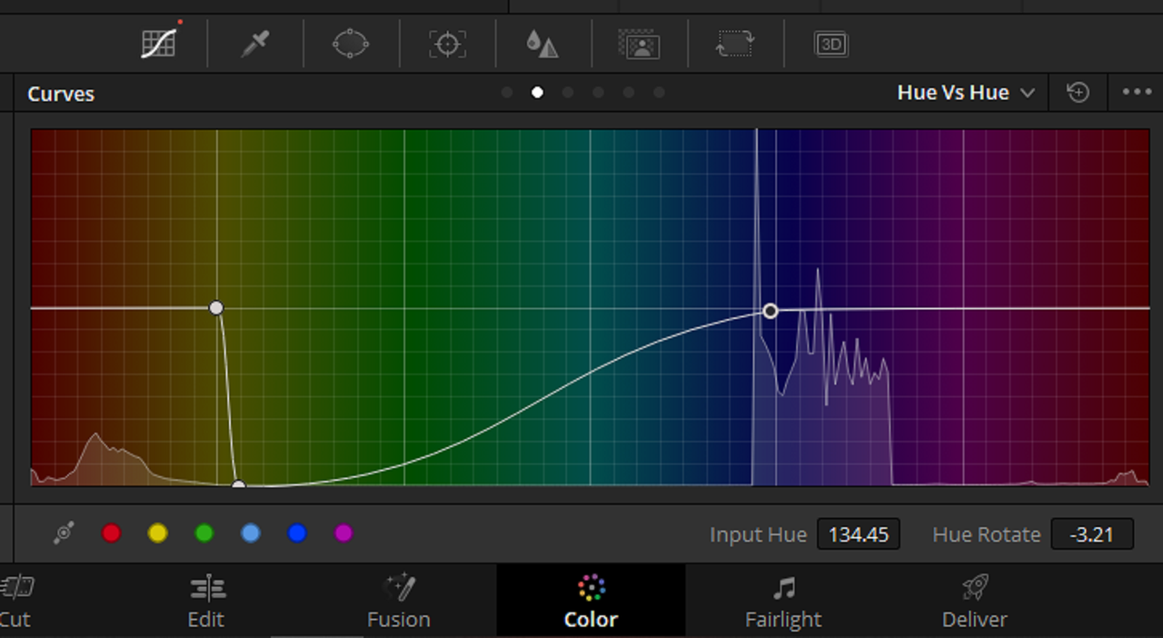Screen dimensions: 1163x638
Task: Click the Curves panel title
Action: tap(61, 94)
